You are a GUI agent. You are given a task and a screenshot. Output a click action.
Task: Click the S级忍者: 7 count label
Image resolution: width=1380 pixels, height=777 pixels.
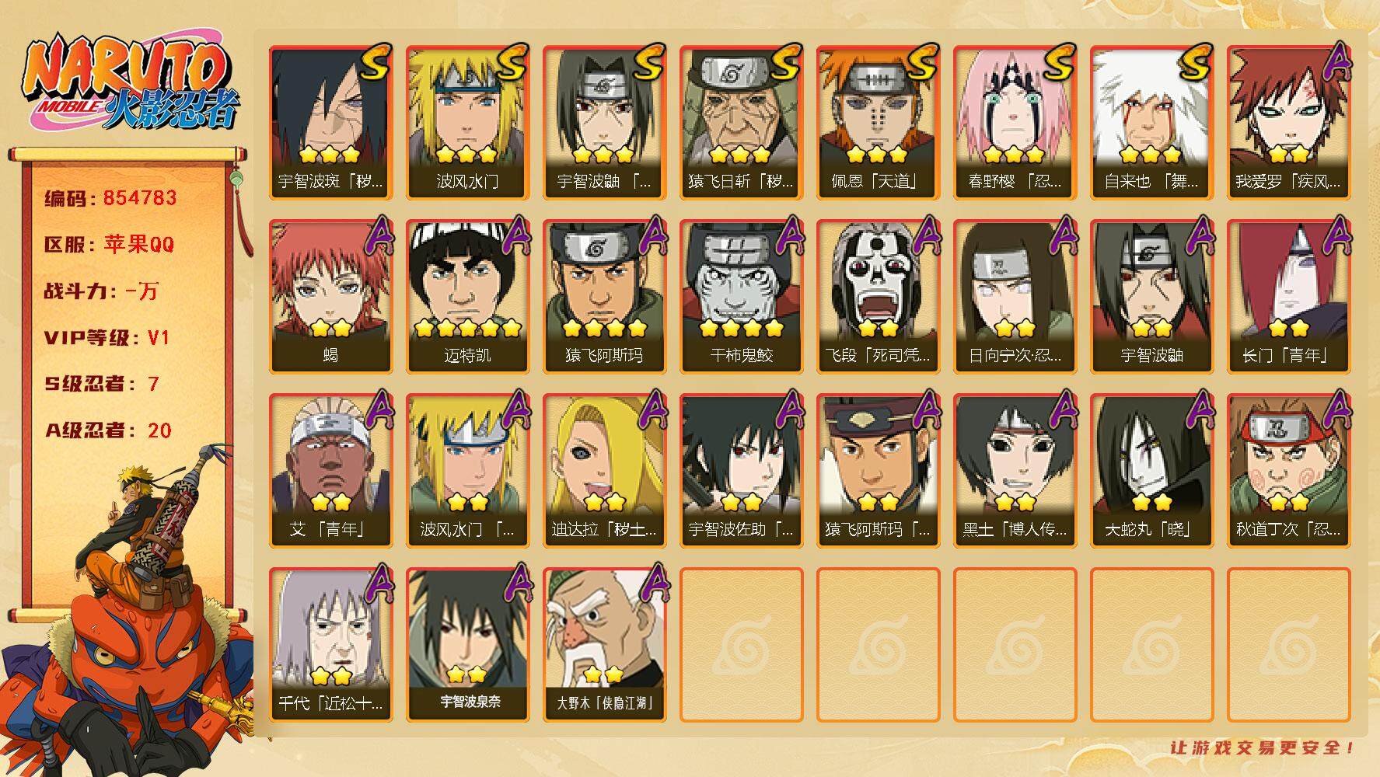coord(102,384)
